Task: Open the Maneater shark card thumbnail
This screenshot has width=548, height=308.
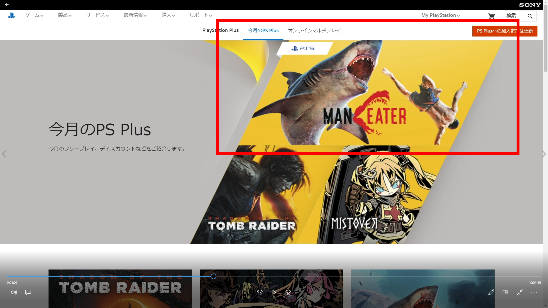Action: click(x=423, y=289)
